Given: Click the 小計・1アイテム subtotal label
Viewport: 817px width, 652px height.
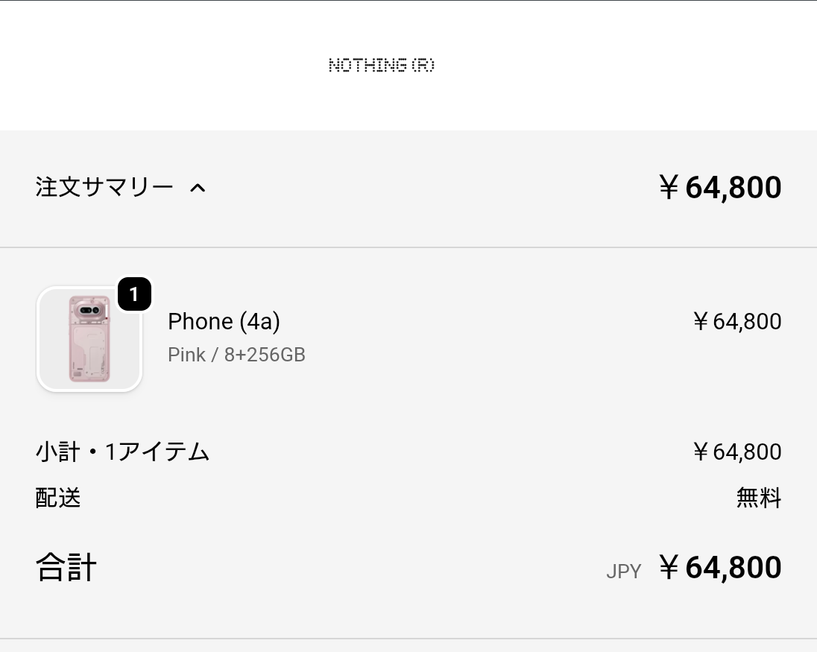Looking at the screenshot, I should [122, 452].
